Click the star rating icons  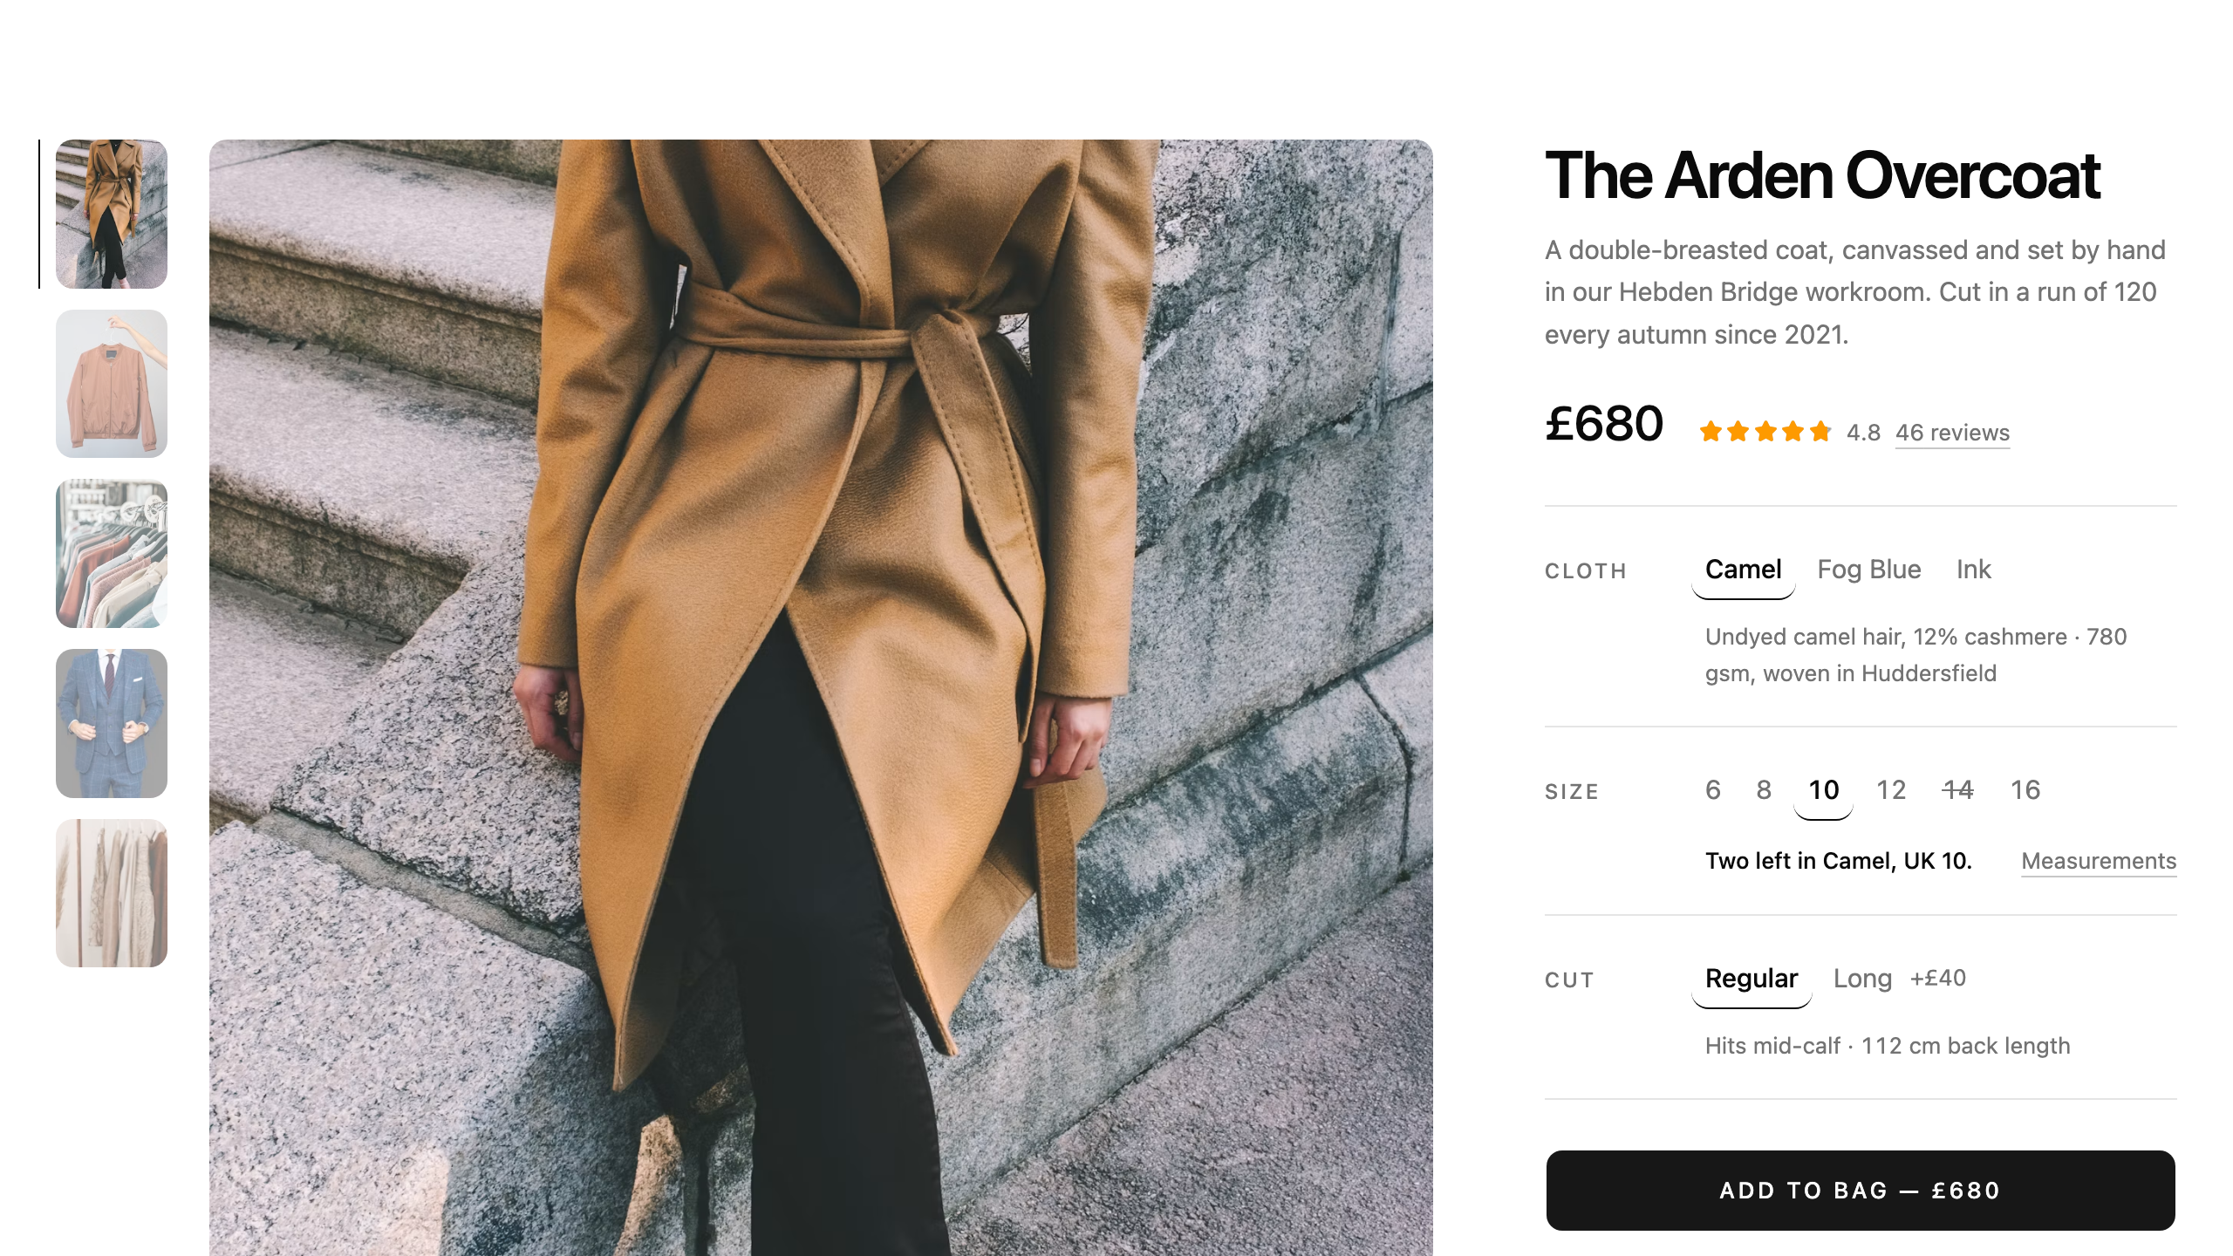1765,432
